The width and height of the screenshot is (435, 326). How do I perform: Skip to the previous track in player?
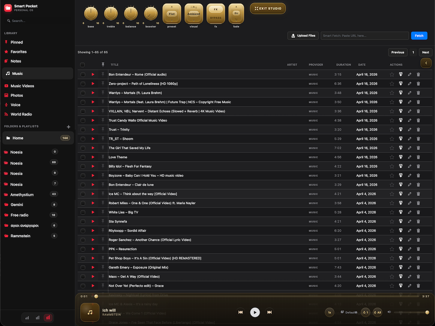[240, 312]
